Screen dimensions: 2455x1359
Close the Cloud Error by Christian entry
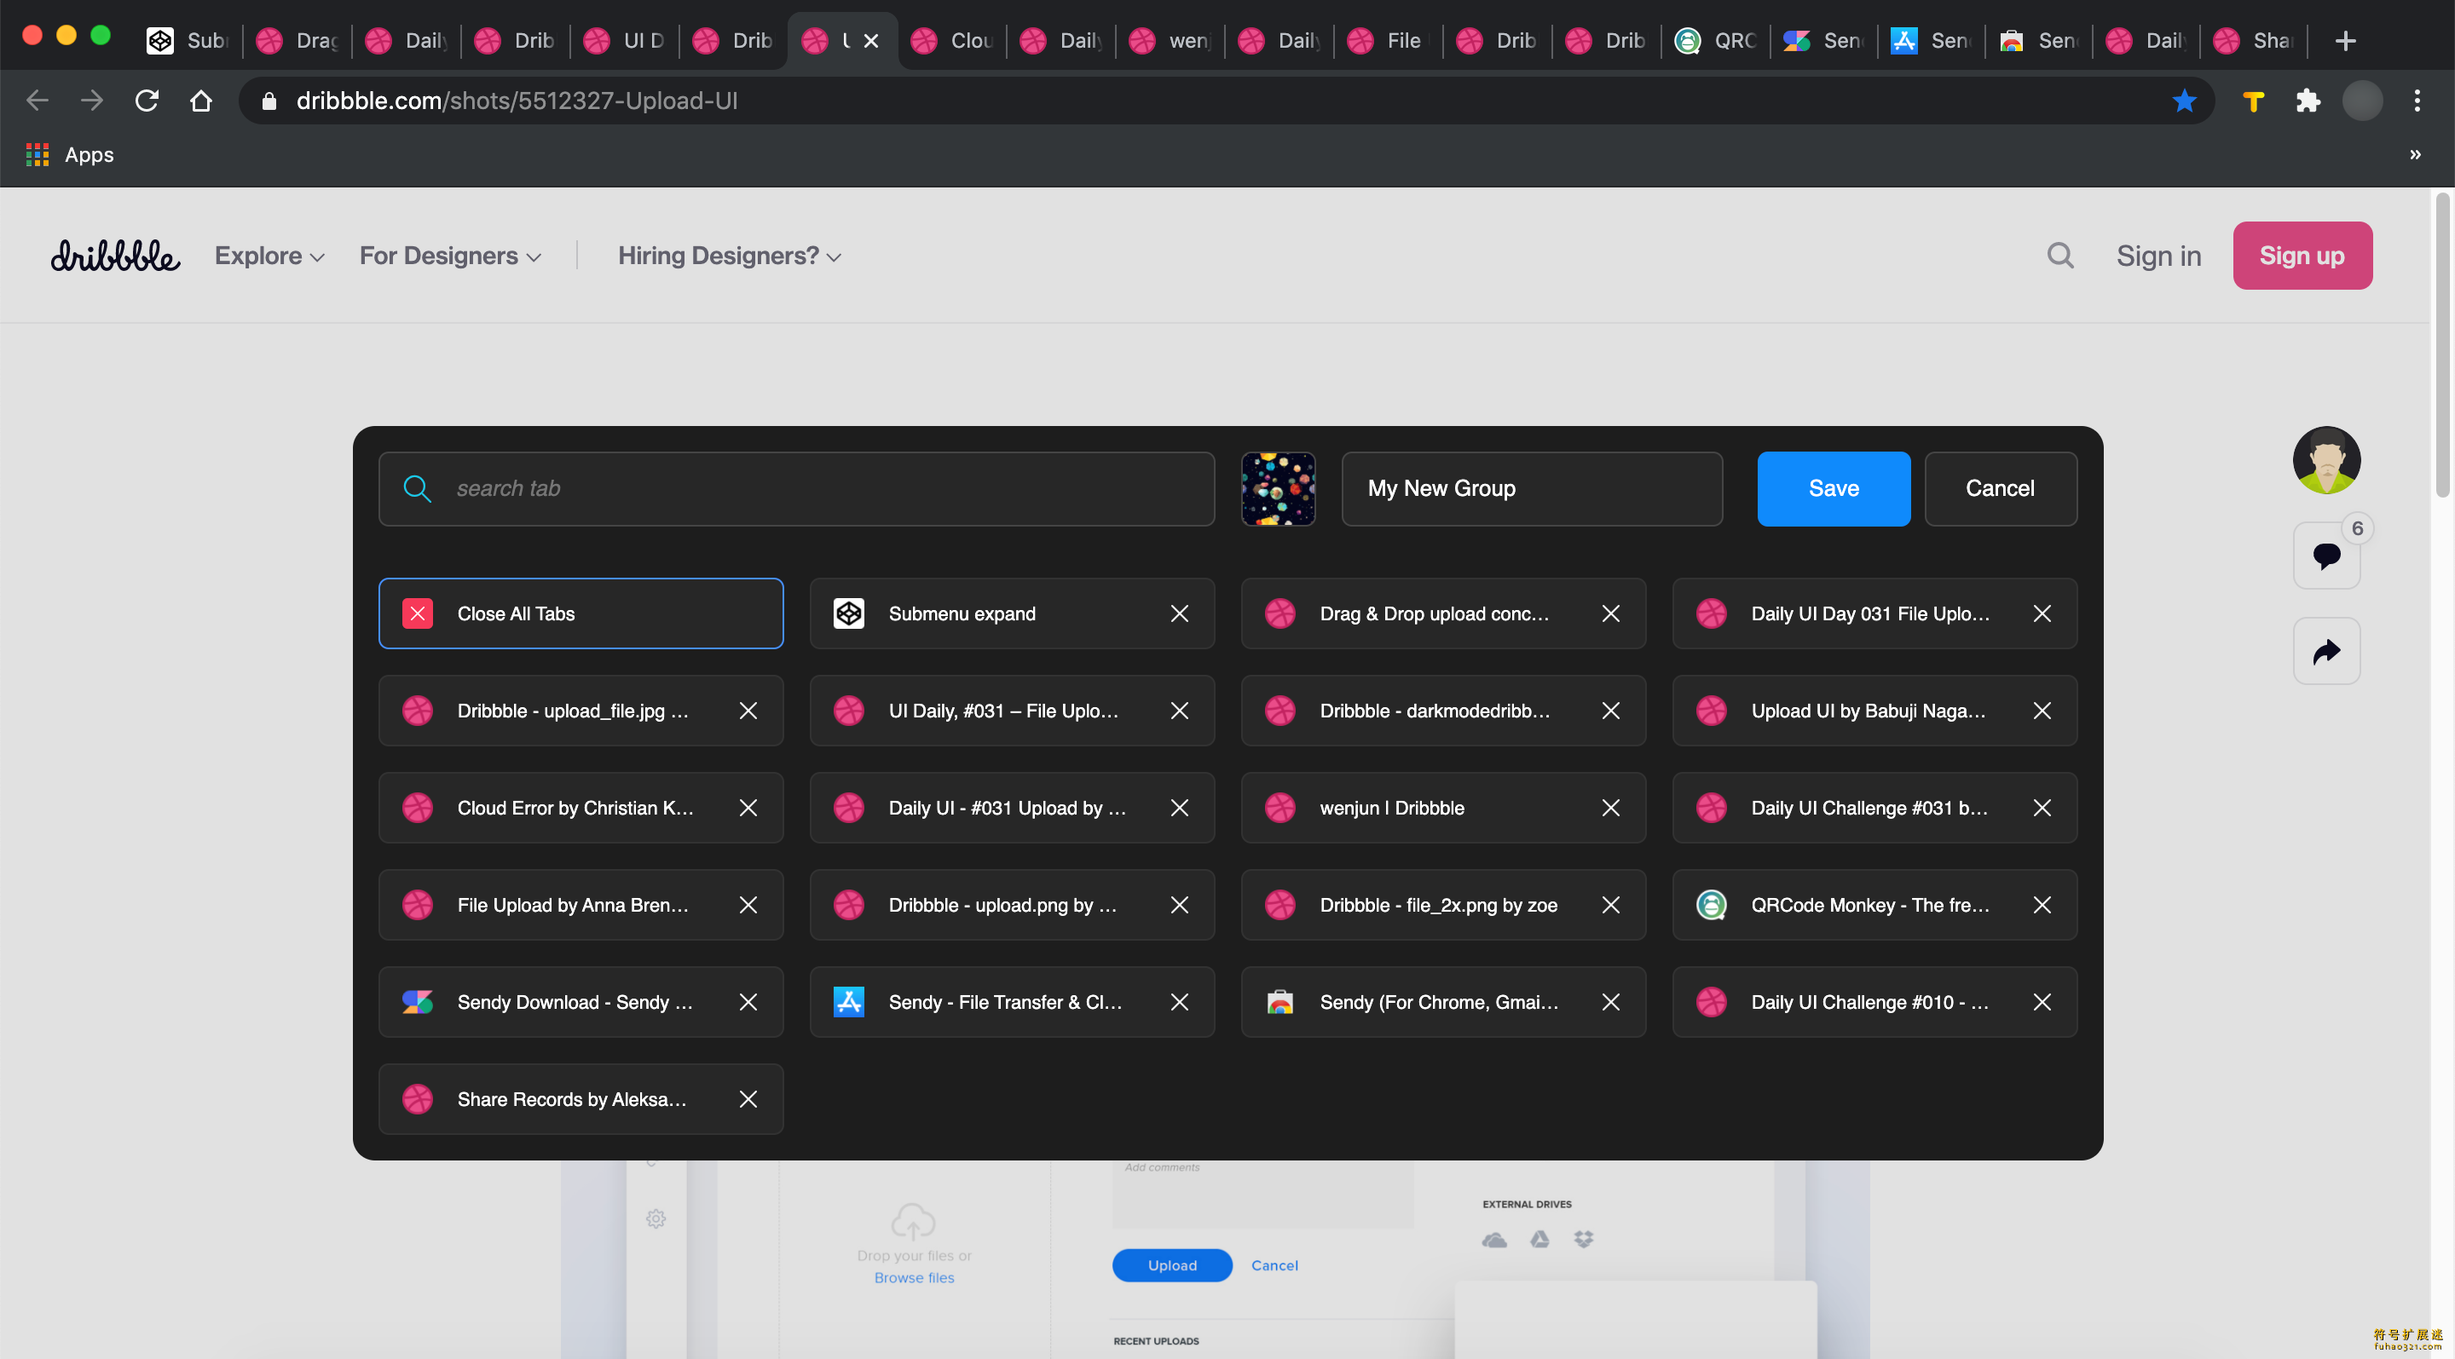(748, 808)
